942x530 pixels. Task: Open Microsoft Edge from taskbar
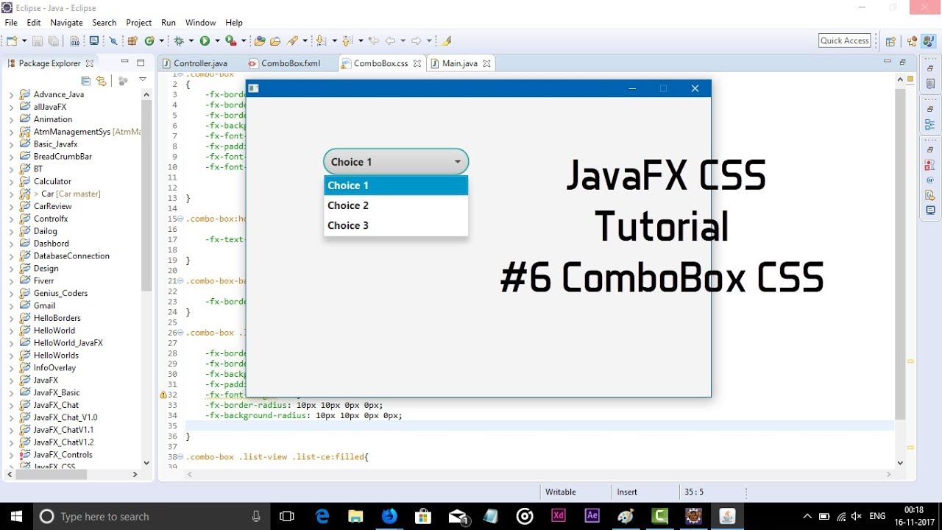coord(322,516)
